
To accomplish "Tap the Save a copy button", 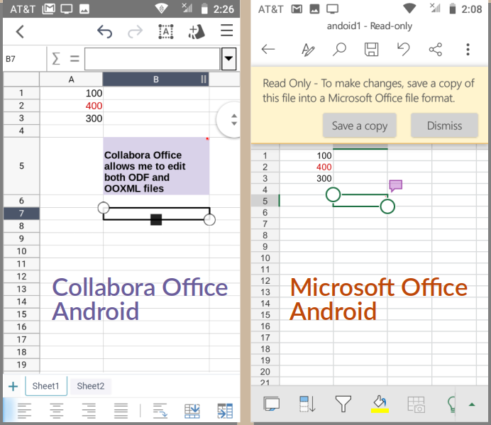I will point(360,126).
